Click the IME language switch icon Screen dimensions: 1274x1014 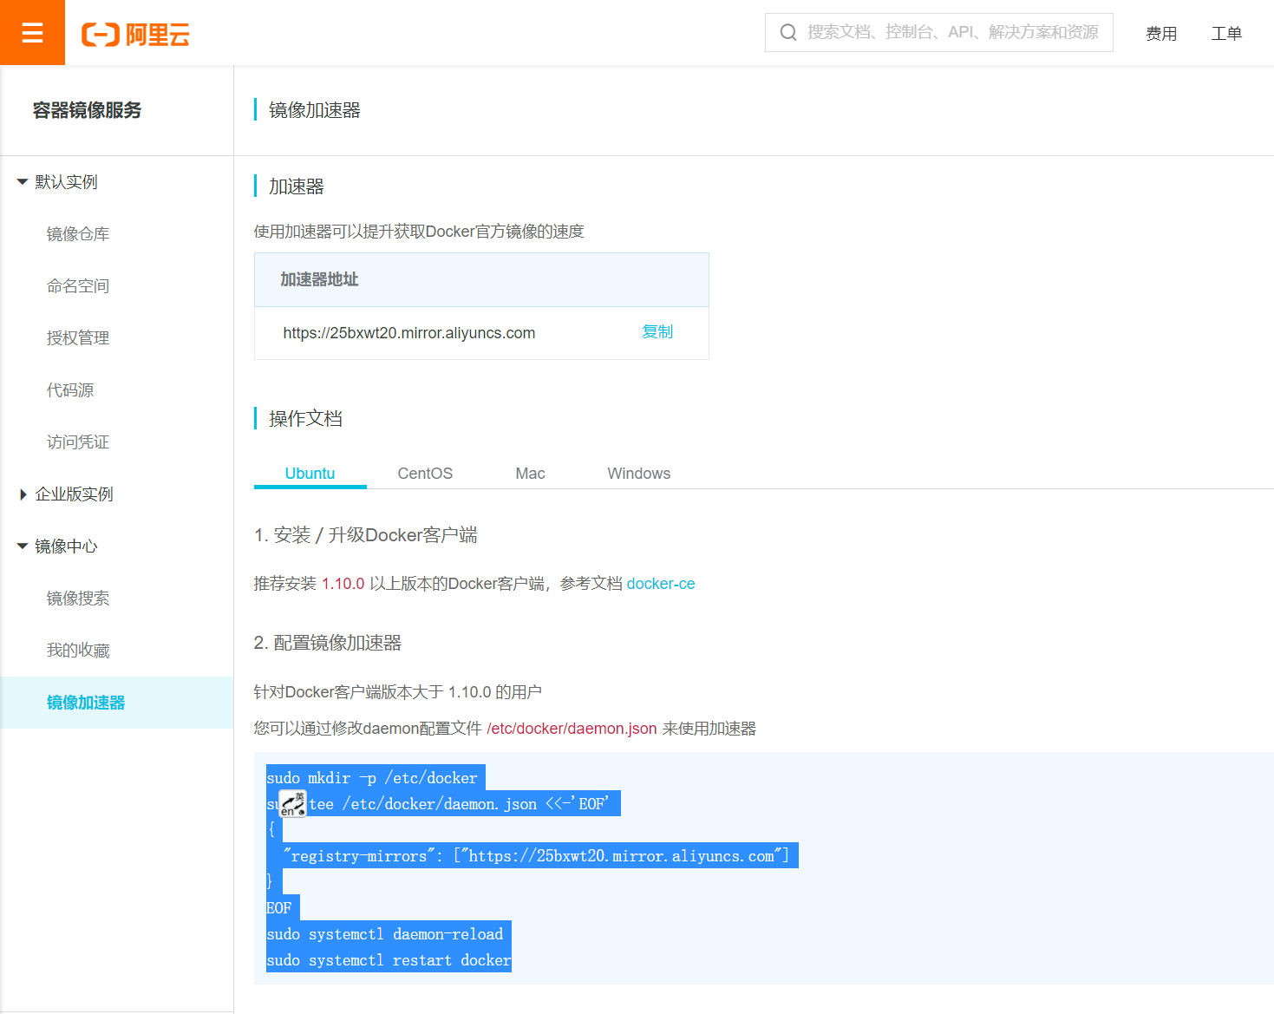tap(293, 804)
